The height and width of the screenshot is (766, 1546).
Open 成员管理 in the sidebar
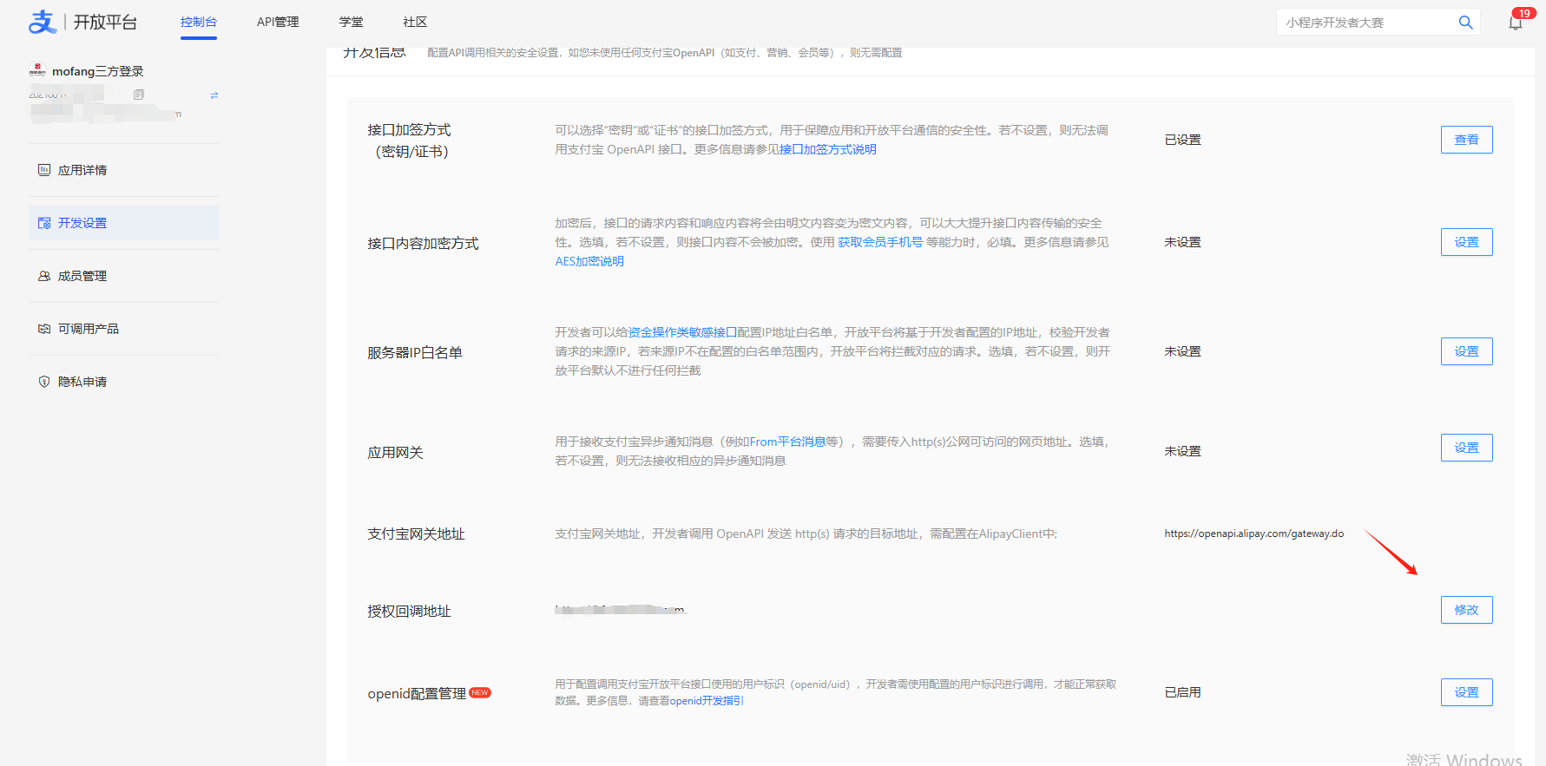pos(124,276)
